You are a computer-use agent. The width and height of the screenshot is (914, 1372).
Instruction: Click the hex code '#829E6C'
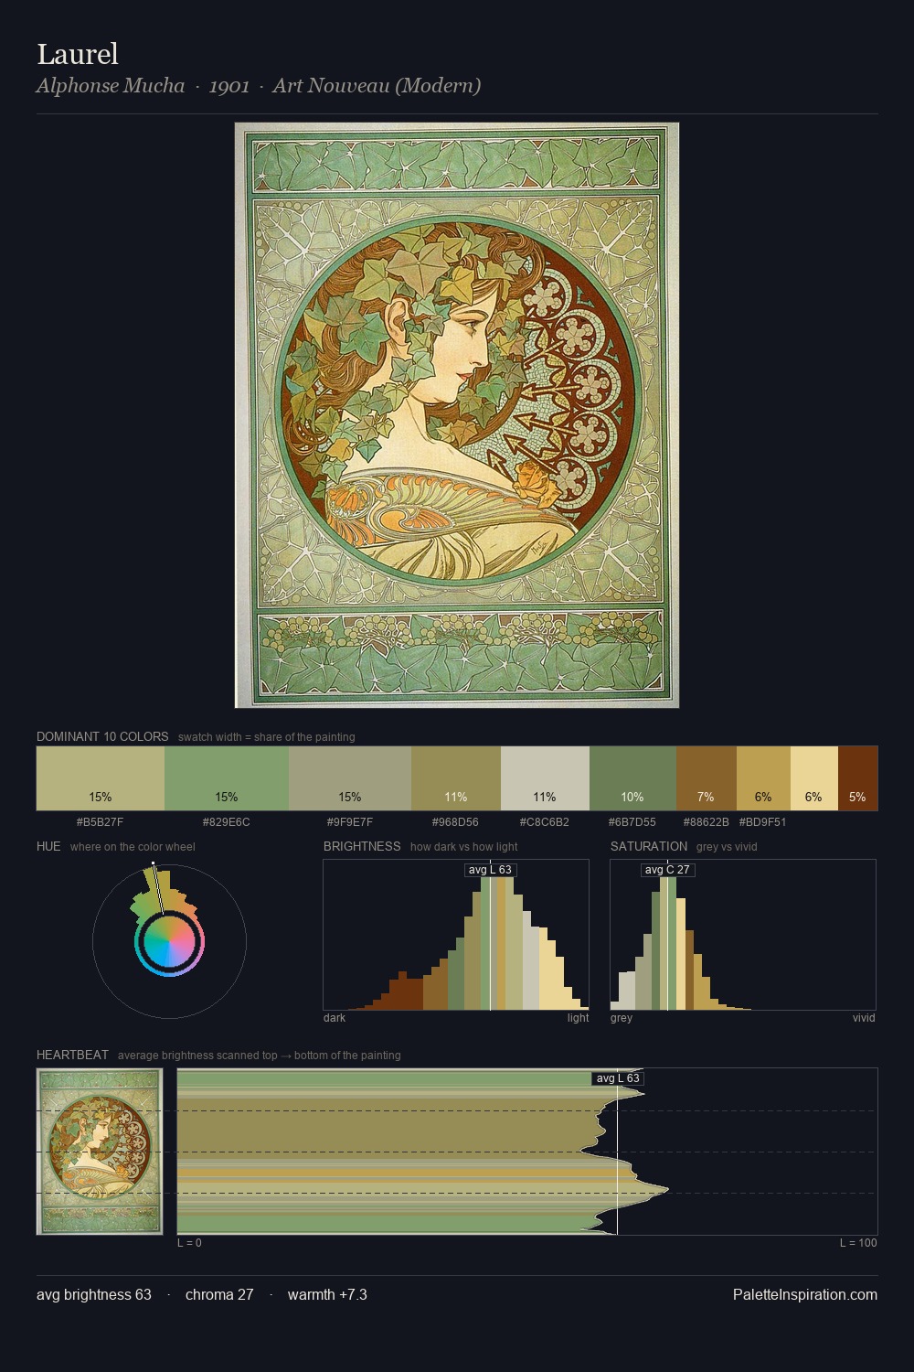(226, 822)
